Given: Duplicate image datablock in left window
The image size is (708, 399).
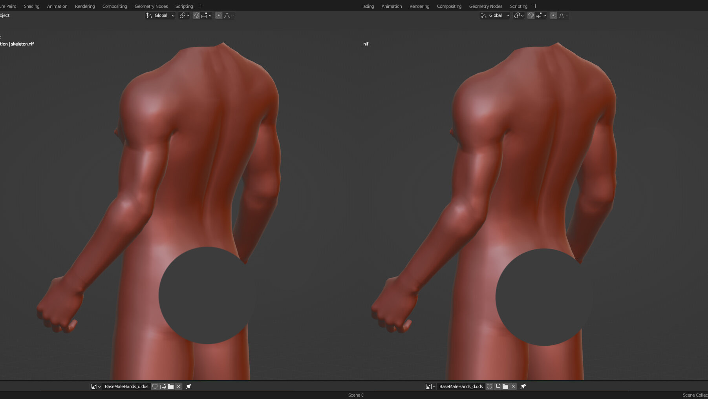Looking at the screenshot, I should (163, 386).
